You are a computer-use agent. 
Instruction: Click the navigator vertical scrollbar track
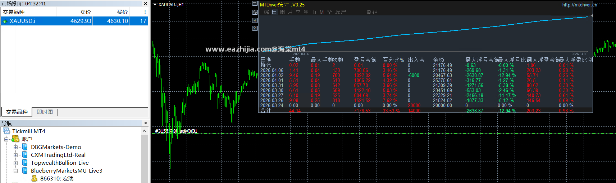coord(144,159)
